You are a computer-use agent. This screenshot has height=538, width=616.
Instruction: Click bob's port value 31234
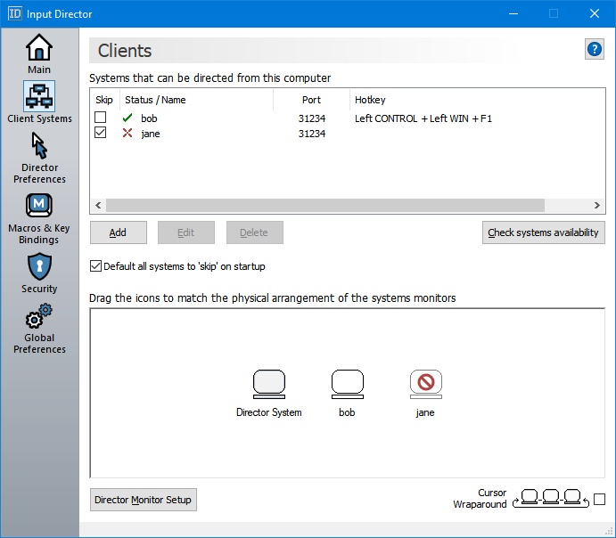coord(312,118)
